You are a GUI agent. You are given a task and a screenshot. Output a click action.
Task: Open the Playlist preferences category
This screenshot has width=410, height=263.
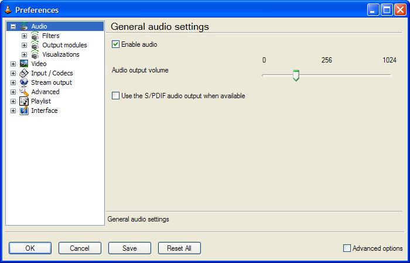[x=41, y=101]
